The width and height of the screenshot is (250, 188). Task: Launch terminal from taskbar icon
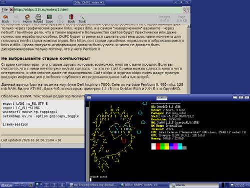point(30,185)
